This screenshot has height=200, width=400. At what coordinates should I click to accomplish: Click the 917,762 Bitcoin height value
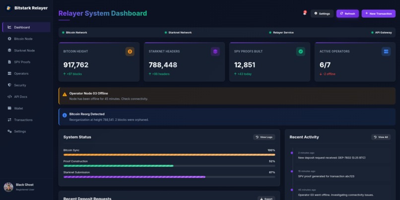click(76, 65)
